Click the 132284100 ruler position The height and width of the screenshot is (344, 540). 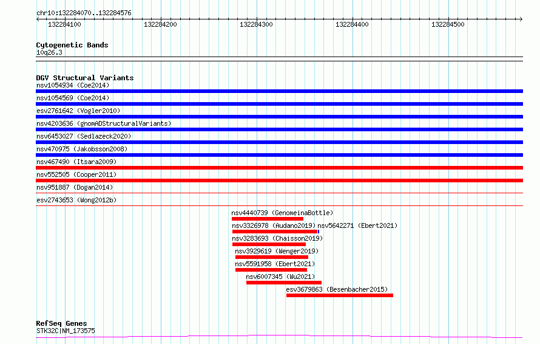(64, 24)
